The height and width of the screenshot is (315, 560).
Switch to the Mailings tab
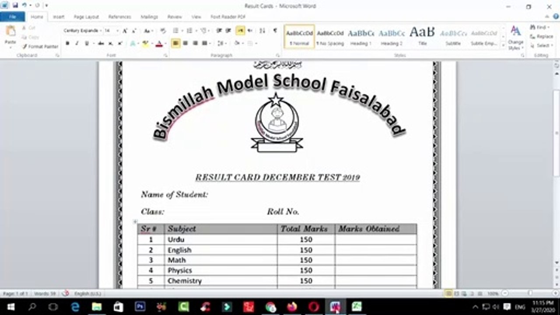(x=149, y=17)
